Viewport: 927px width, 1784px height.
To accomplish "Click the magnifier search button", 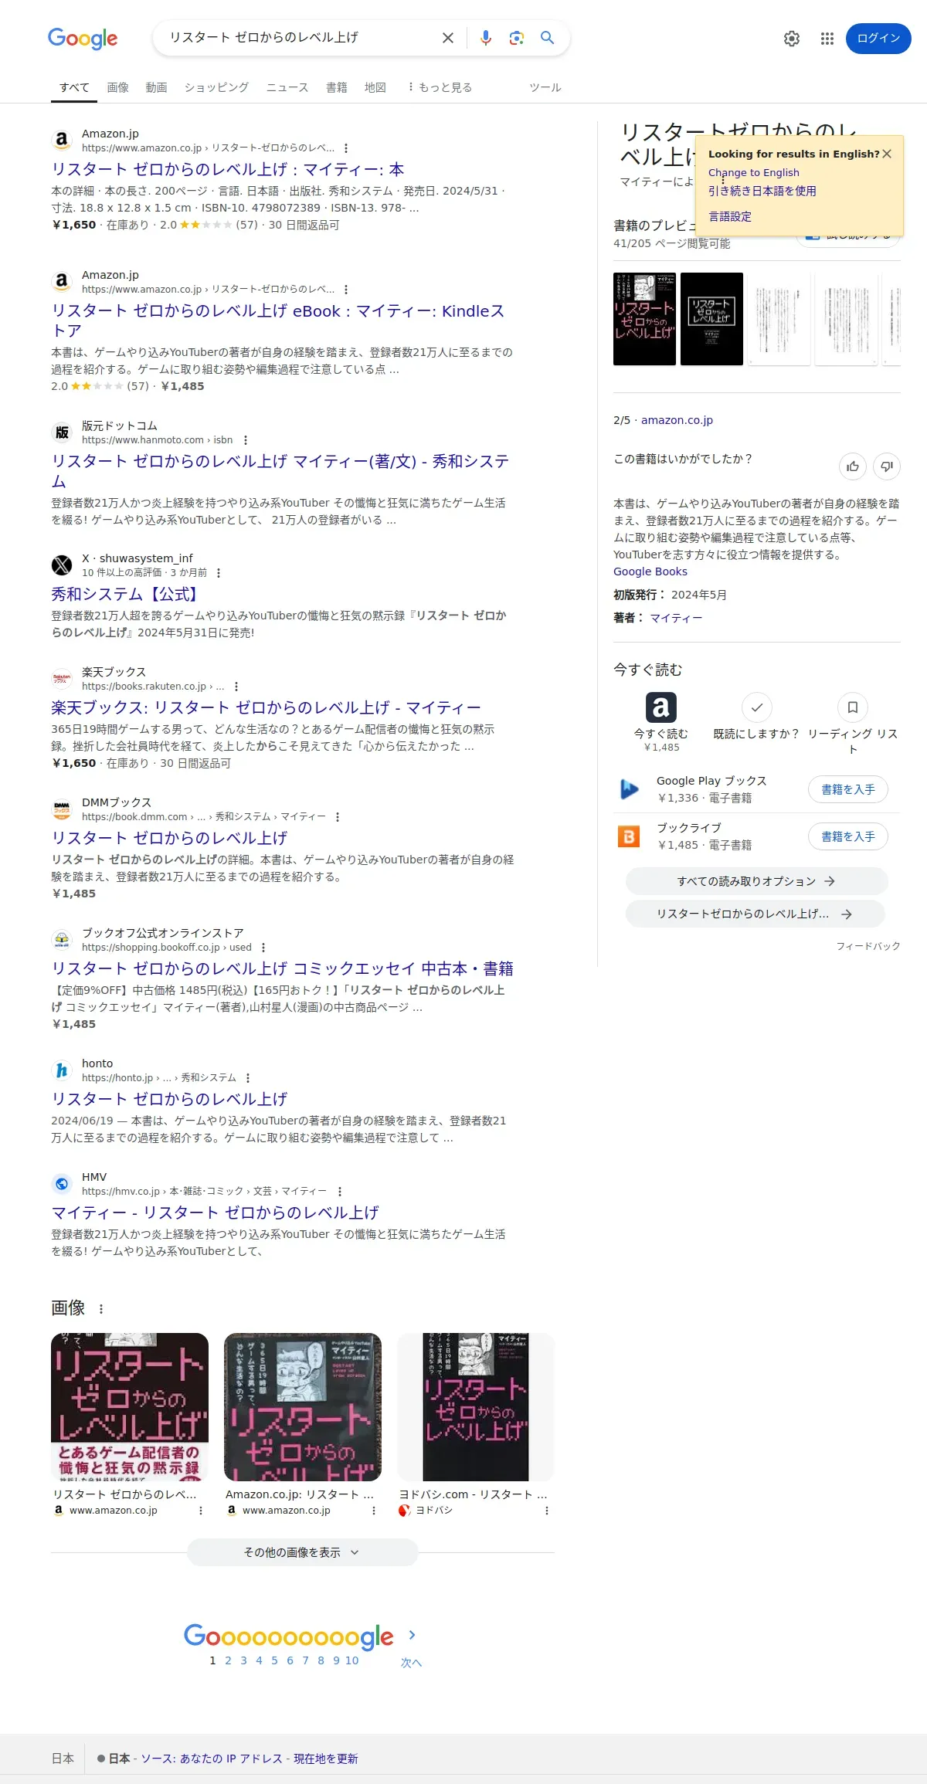I will 547,38.
